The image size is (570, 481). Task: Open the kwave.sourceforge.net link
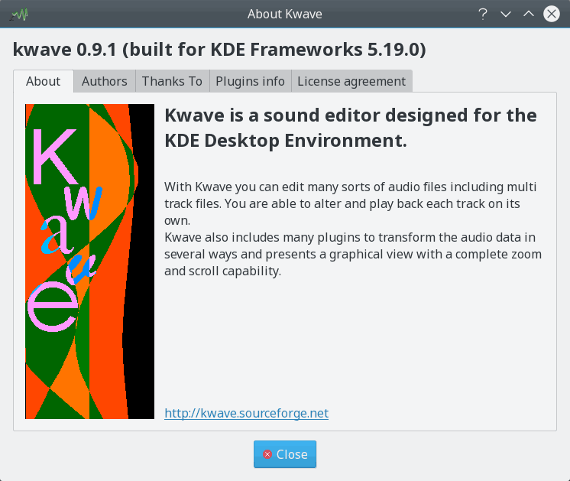247,414
